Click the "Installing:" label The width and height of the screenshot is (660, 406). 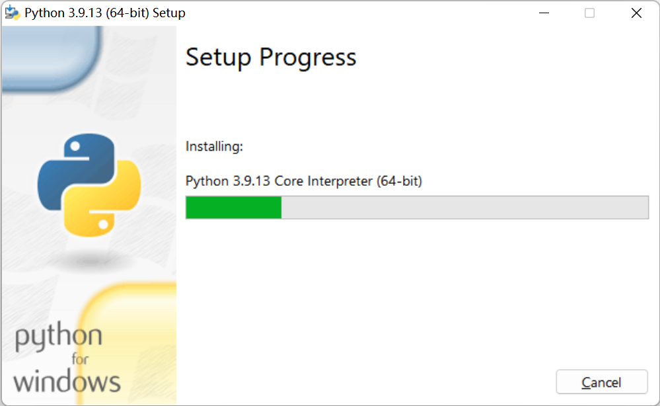click(x=214, y=147)
